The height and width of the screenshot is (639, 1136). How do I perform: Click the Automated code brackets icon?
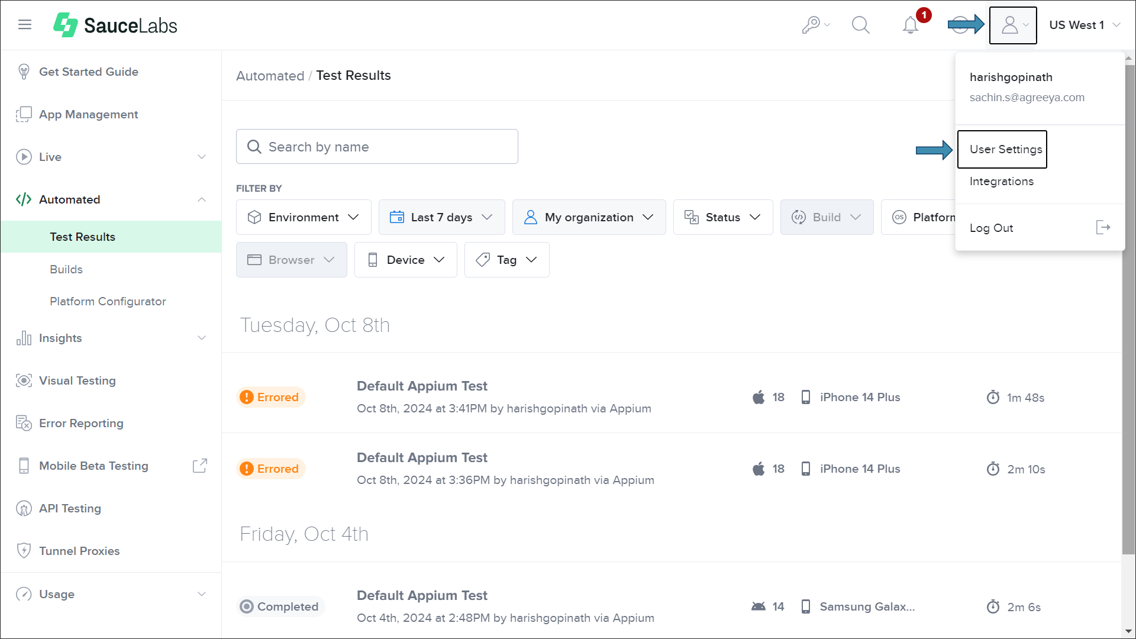(24, 199)
